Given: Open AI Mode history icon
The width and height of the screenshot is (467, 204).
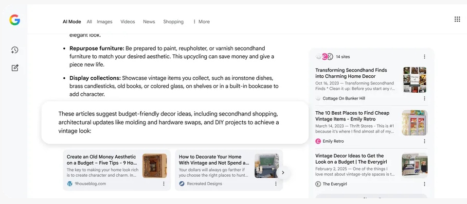Looking at the screenshot, I should (15, 50).
